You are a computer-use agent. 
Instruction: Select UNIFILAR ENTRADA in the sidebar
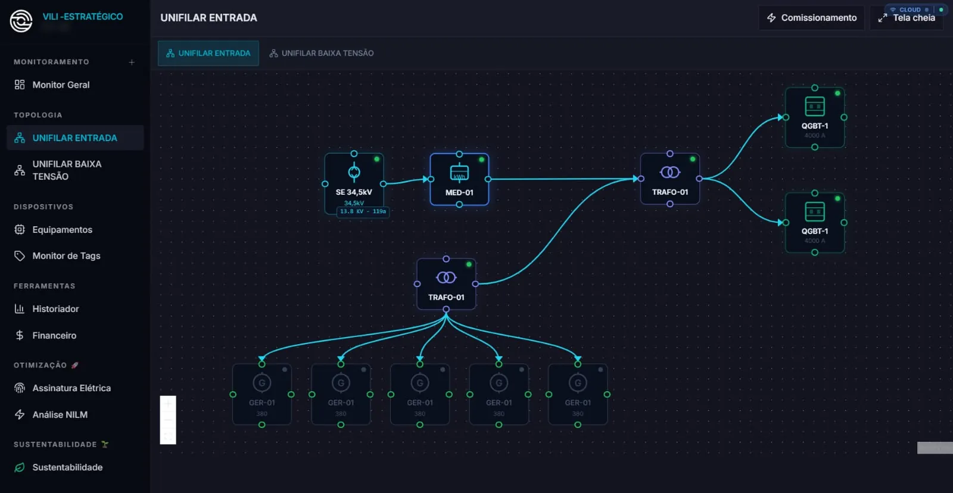pyautogui.click(x=75, y=138)
